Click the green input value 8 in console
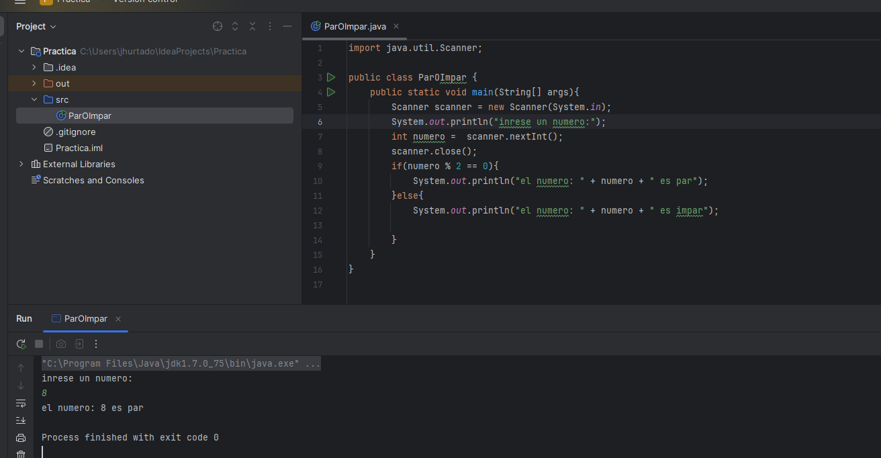The height and width of the screenshot is (458, 881). 44,393
